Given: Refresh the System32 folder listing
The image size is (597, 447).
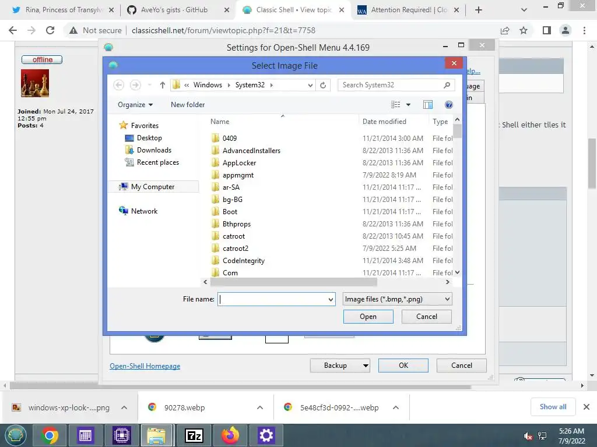Looking at the screenshot, I should tap(323, 85).
